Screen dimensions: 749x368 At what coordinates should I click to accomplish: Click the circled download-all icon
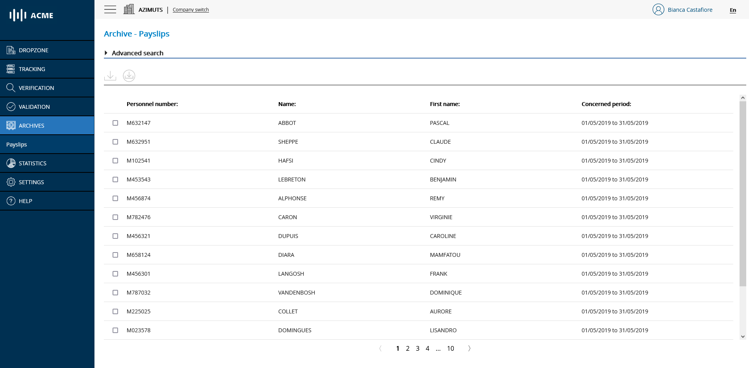pyautogui.click(x=129, y=75)
